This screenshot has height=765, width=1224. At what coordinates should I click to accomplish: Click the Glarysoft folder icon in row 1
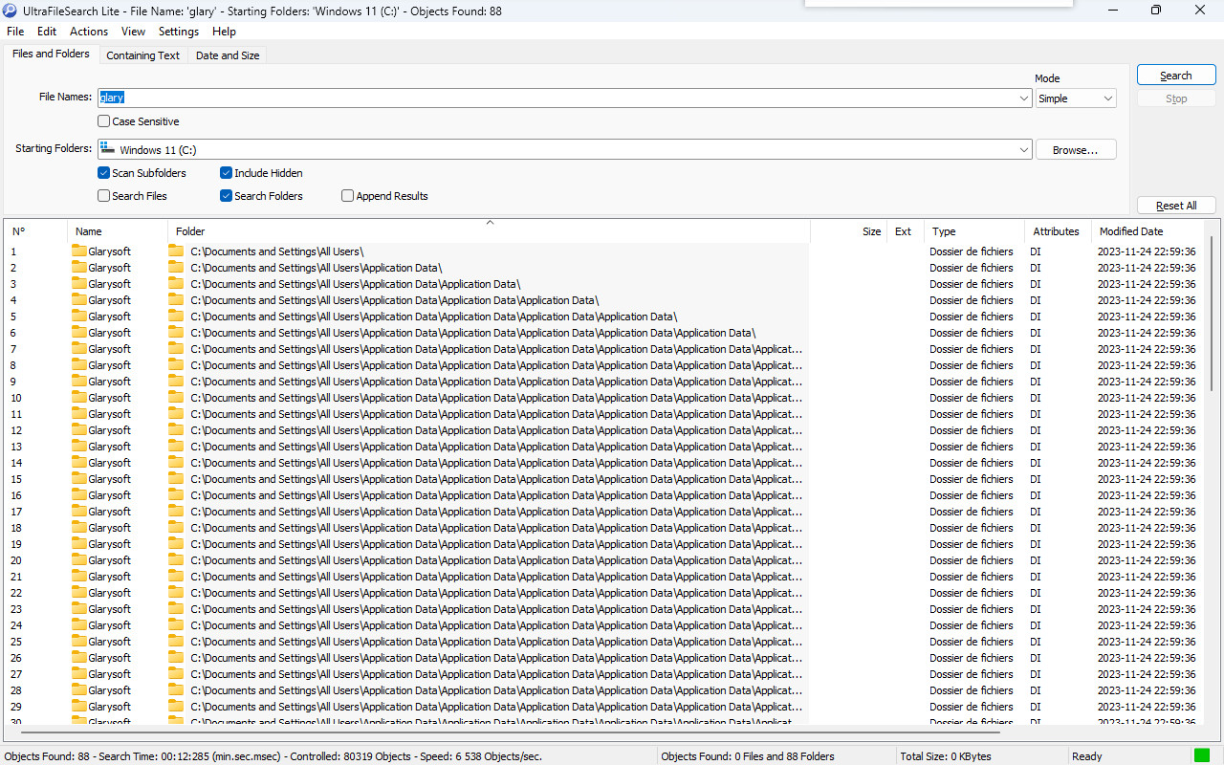pyautogui.click(x=79, y=251)
